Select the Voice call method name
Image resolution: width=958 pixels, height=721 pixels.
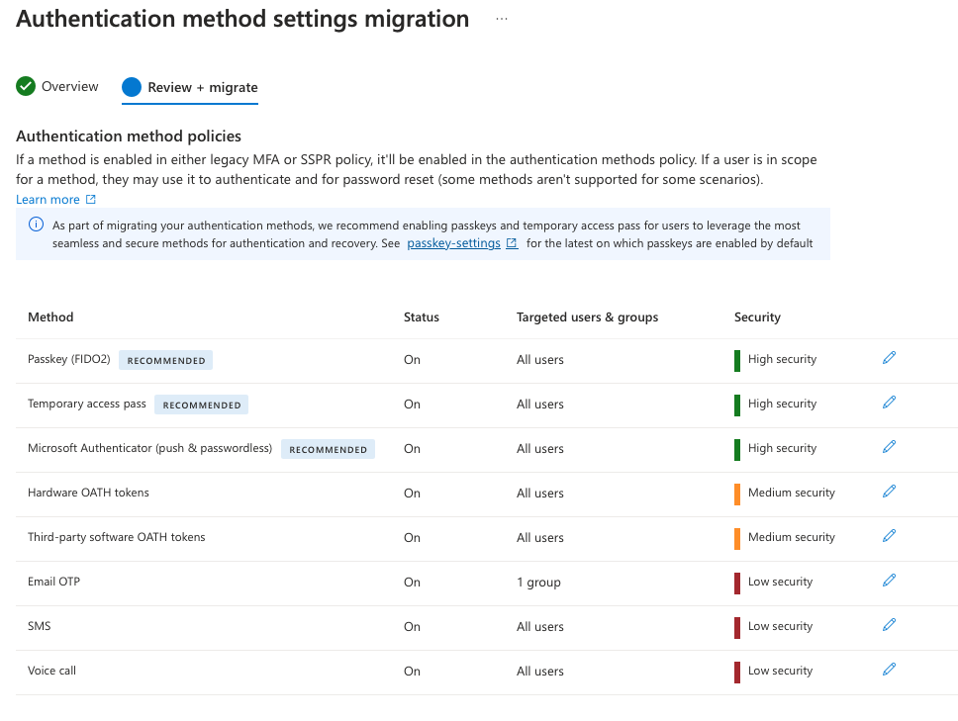pyautogui.click(x=51, y=671)
